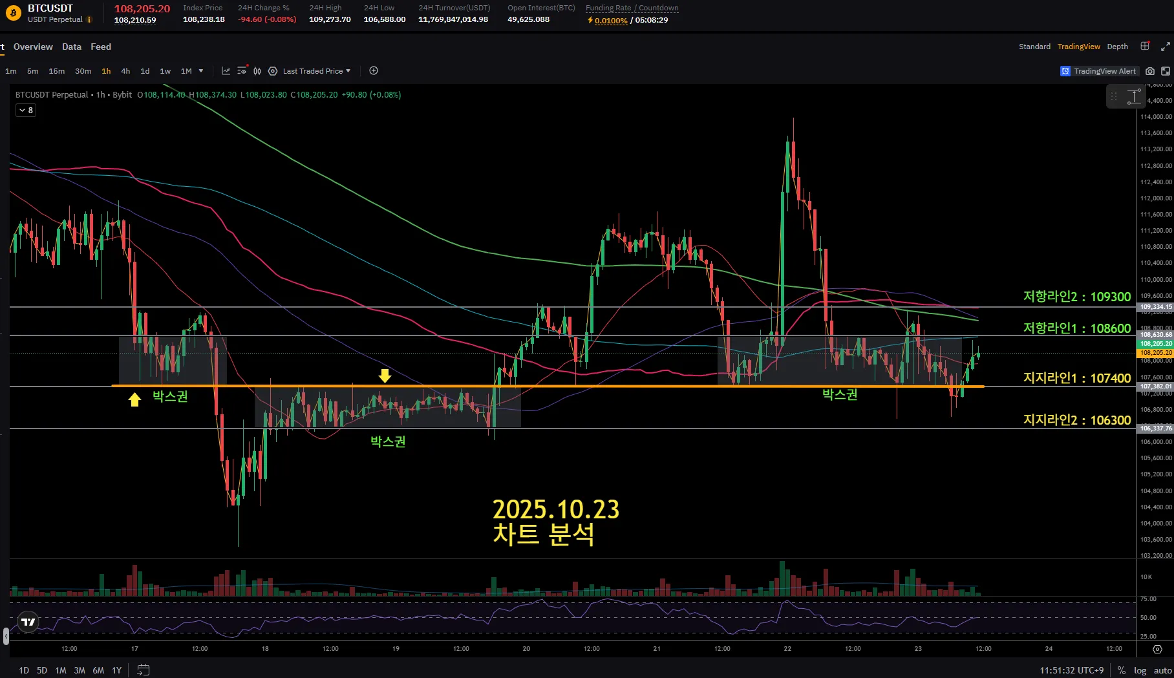Screen dimensions: 1174x678
Task: Expand the chart with the fullscreen arrows
Action: [x=1165, y=47]
